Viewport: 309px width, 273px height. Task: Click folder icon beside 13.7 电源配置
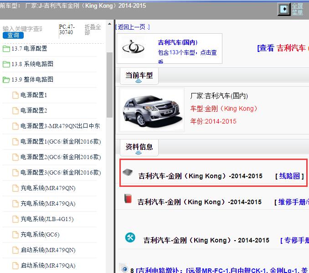(6, 49)
